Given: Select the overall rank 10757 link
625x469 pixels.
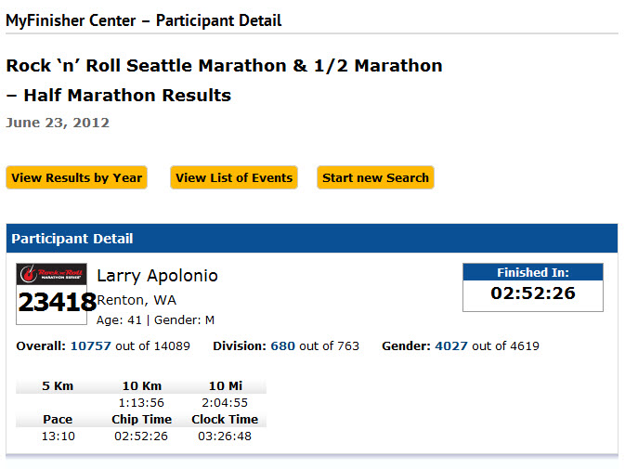Looking at the screenshot, I should click(x=90, y=345).
